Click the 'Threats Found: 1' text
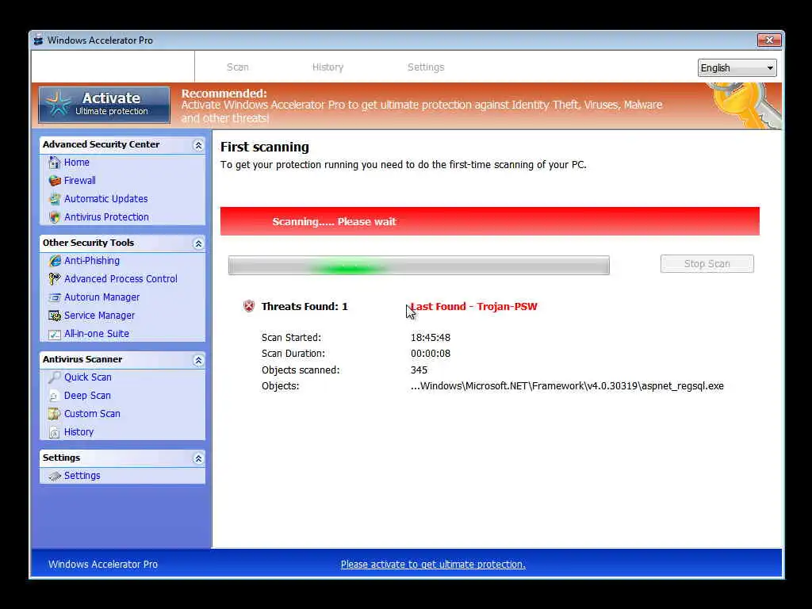The width and height of the screenshot is (812, 609). (304, 307)
